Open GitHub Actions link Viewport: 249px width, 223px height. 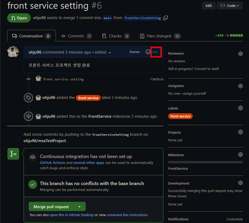tap(53, 163)
